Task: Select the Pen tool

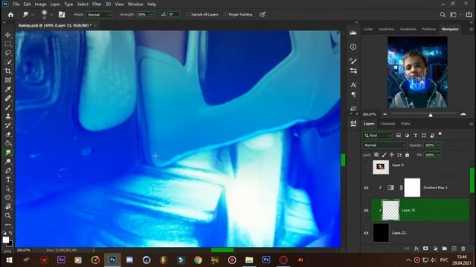Action: [x=8, y=171]
